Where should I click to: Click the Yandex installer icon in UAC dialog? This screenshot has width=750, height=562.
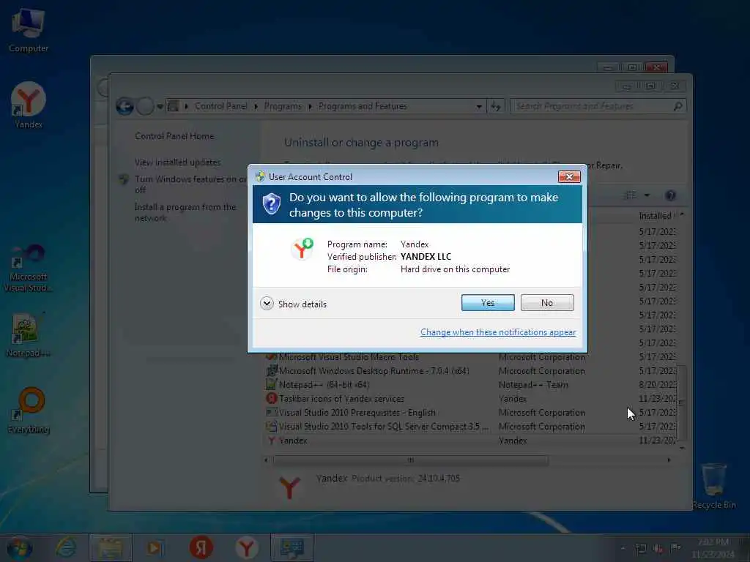click(302, 249)
